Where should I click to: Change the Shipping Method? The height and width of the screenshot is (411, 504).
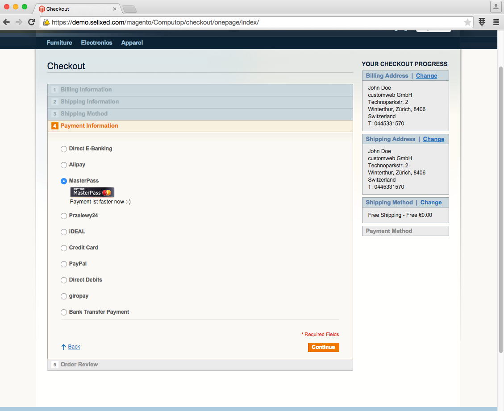point(431,203)
